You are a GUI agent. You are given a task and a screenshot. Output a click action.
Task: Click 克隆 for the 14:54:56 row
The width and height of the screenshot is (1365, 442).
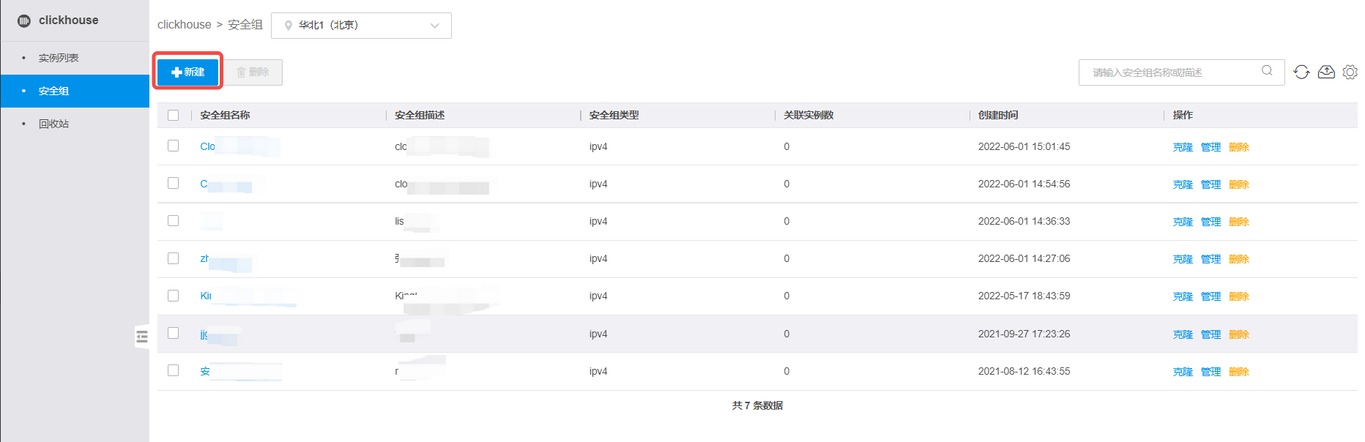click(1183, 184)
